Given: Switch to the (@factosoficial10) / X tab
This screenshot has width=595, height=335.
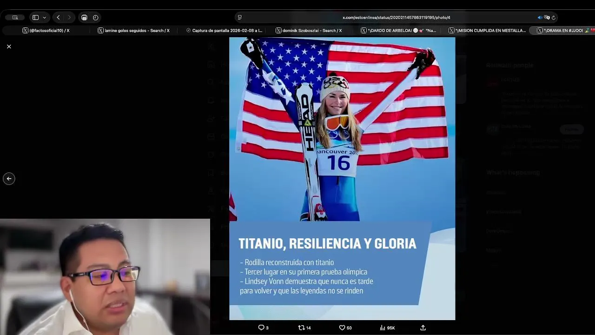Looking at the screenshot, I should click(46, 30).
